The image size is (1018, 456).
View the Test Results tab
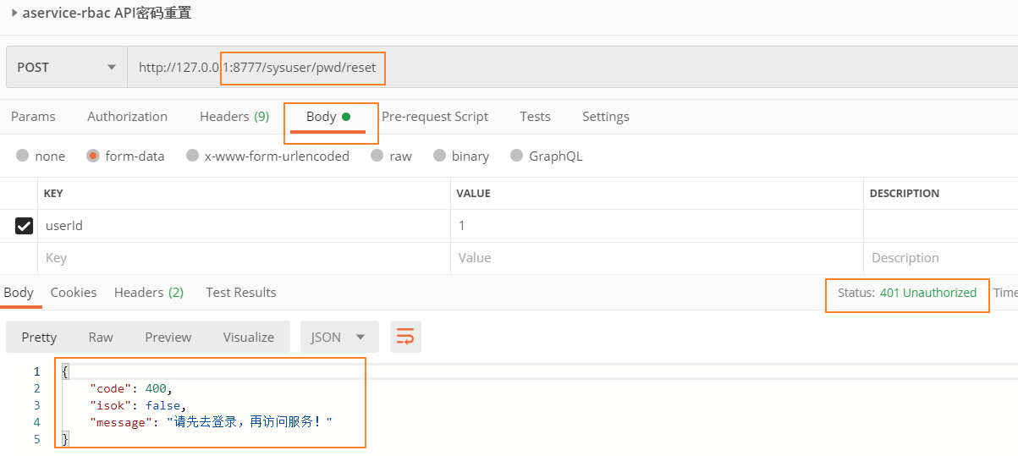tap(240, 293)
